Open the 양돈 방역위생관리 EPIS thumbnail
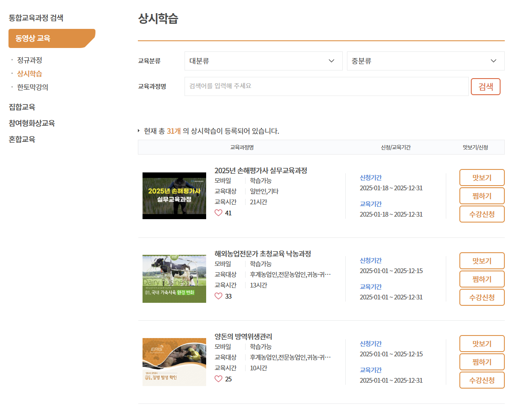Image resolution: width=512 pixels, height=406 pixels. click(174, 362)
